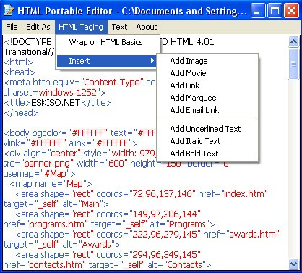Click the <html> tag line
Image resolution: width=302 pixels, height=273 pixels.
18,62
